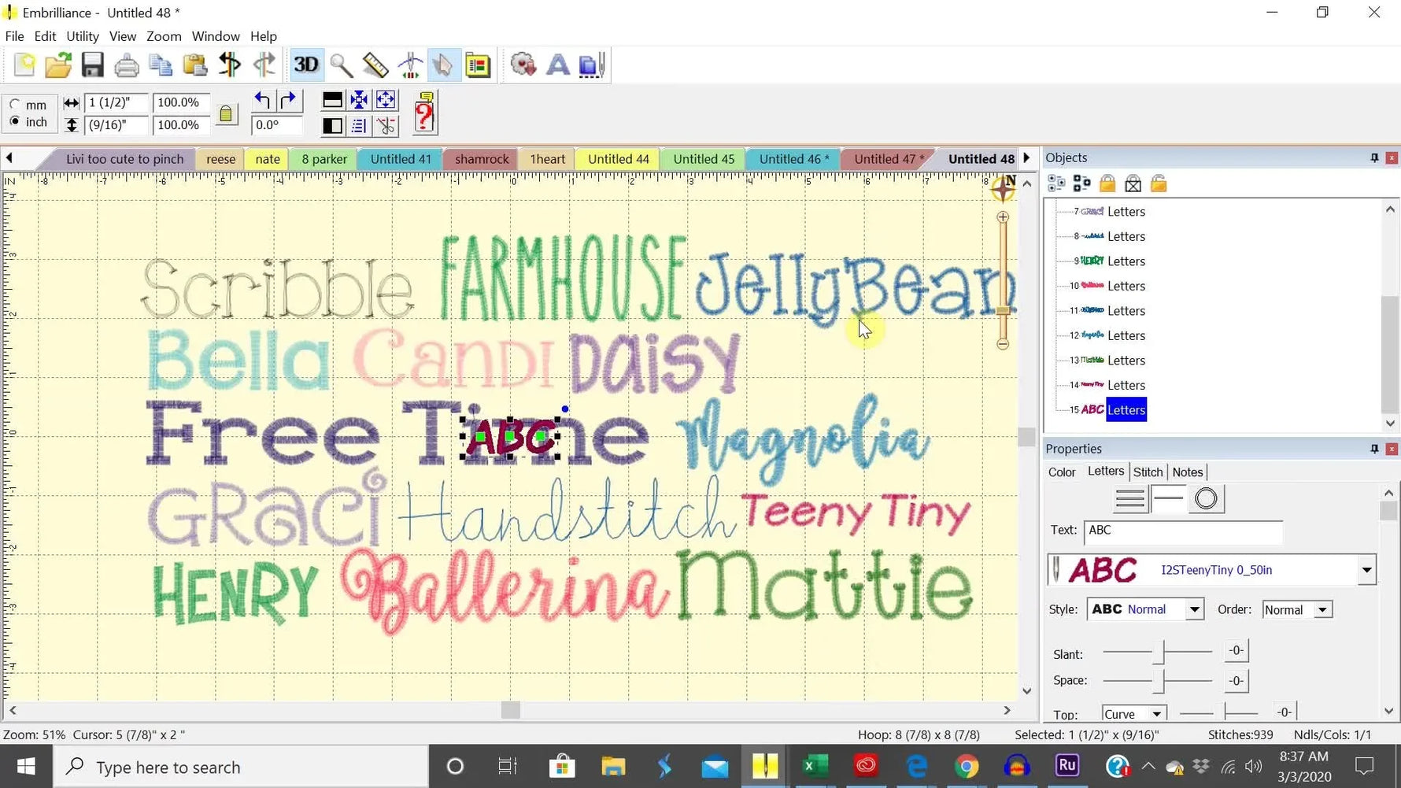Select the magnifying glass zoom tool
1401x788 pixels.
(341, 65)
